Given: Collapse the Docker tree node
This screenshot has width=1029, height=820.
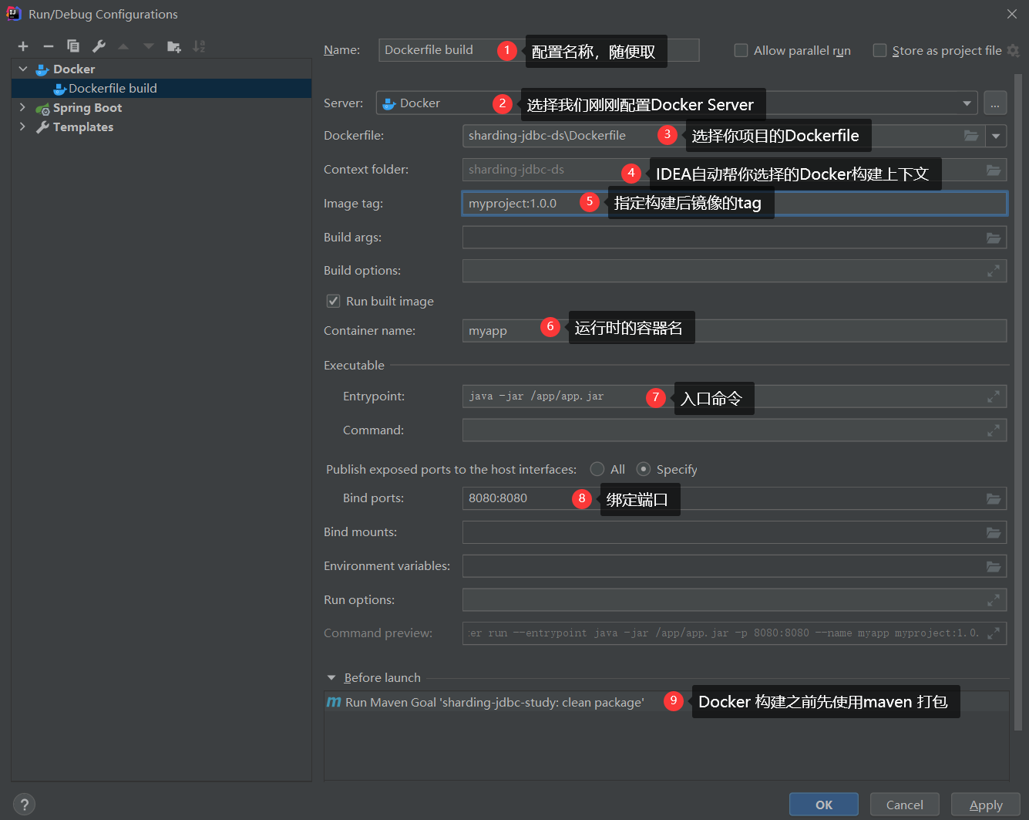Looking at the screenshot, I should 23,69.
